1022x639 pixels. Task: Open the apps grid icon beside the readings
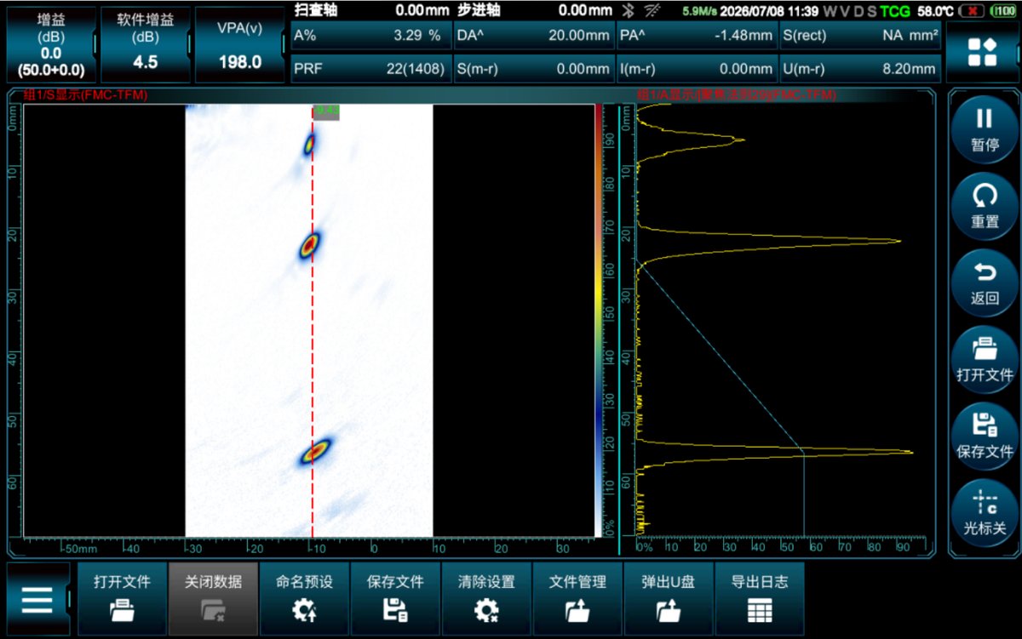pyautogui.click(x=982, y=51)
